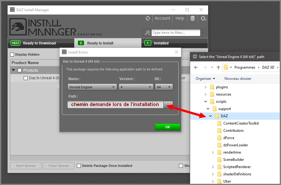Maximize the DAZ Install Manager window
This screenshot has height=185, width=281.
[187, 10]
